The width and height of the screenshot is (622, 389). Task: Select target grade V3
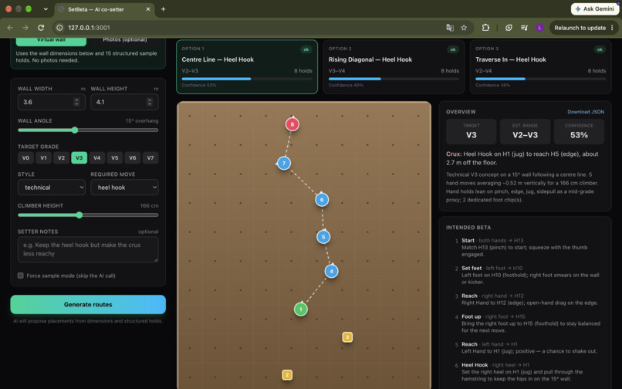pyautogui.click(x=79, y=157)
